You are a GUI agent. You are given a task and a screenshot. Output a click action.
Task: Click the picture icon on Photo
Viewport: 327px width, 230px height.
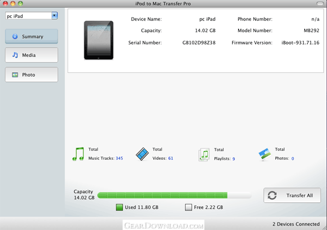pos(15,74)
